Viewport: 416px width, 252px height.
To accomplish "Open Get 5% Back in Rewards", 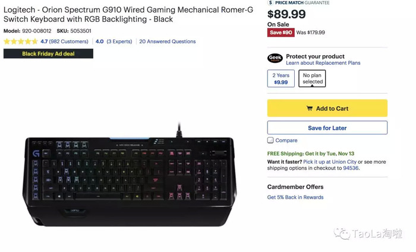I will click(295, 197).
